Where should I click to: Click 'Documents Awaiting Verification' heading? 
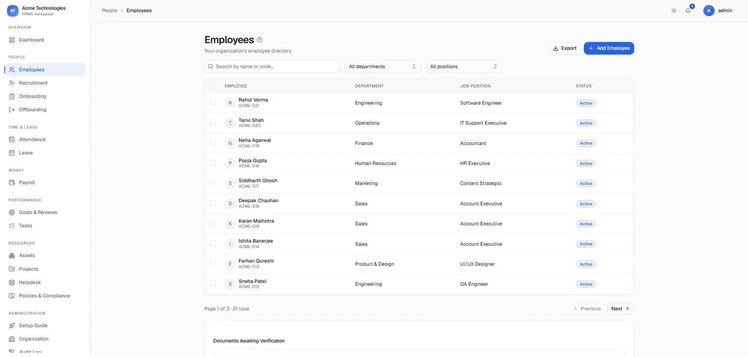(249, 341)
